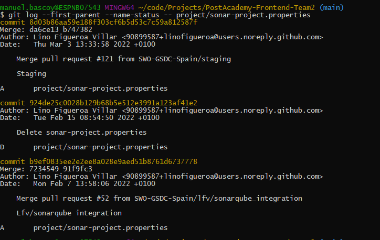
Task: Click the Merge pull request #52 message
Action: click(159, 199)
